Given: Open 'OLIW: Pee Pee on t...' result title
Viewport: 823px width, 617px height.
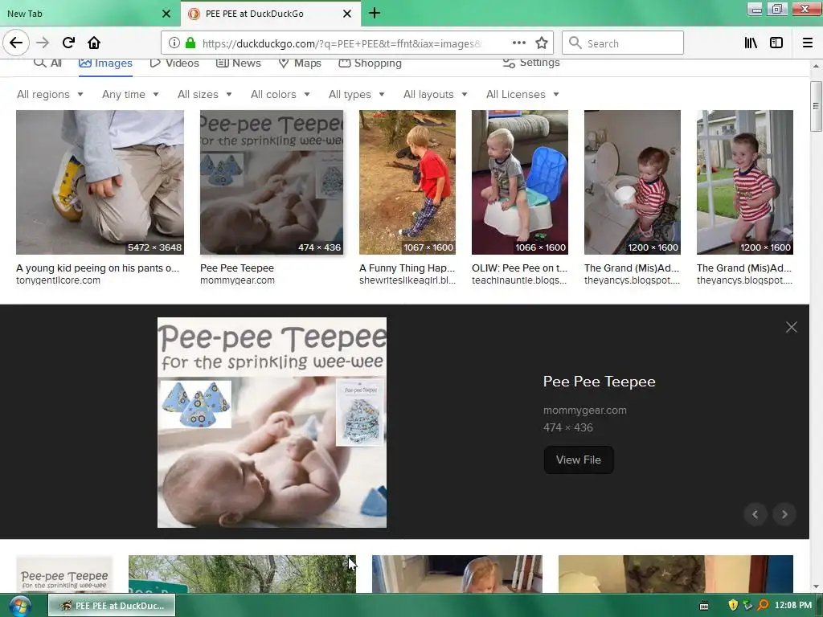Looking at the screenshot, I should tap(519, 268).
